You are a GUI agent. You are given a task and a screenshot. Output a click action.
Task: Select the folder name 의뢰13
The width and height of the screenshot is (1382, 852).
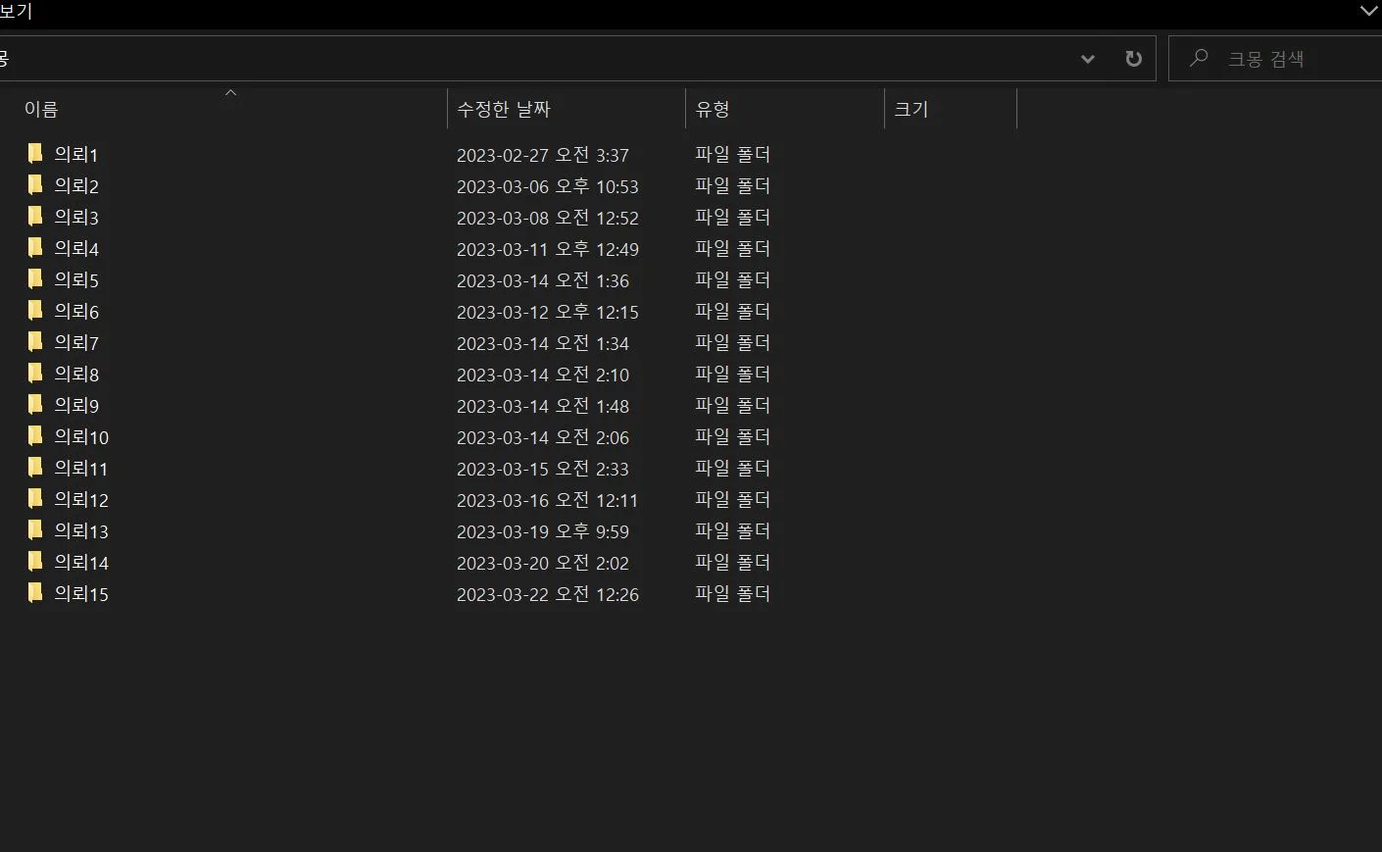click(81, 531)
